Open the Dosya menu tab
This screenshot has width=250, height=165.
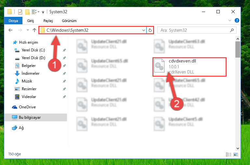click(13, 21)
